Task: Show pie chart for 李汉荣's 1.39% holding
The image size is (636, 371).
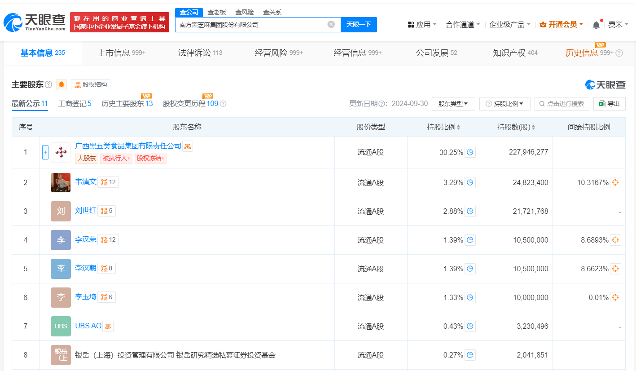Action: [470, 240]
